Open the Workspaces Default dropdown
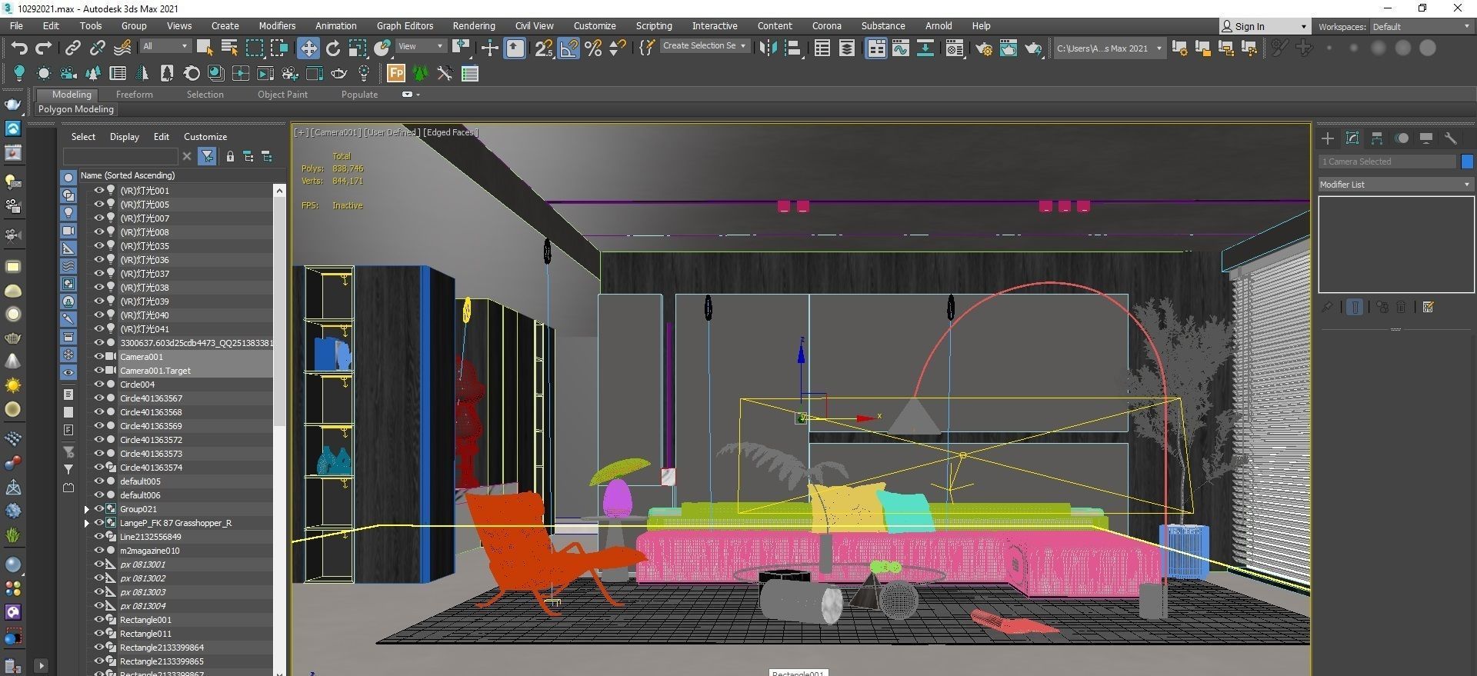1477x676 pixels. tap(1422, 27)
